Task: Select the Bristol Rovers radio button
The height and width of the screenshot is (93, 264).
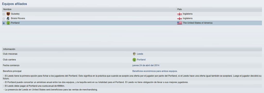Action: 4,18
